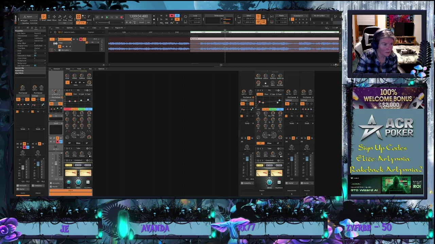Add a new track with plus icon
Viewport: 435px width, 244px height.
coord(51,32)
